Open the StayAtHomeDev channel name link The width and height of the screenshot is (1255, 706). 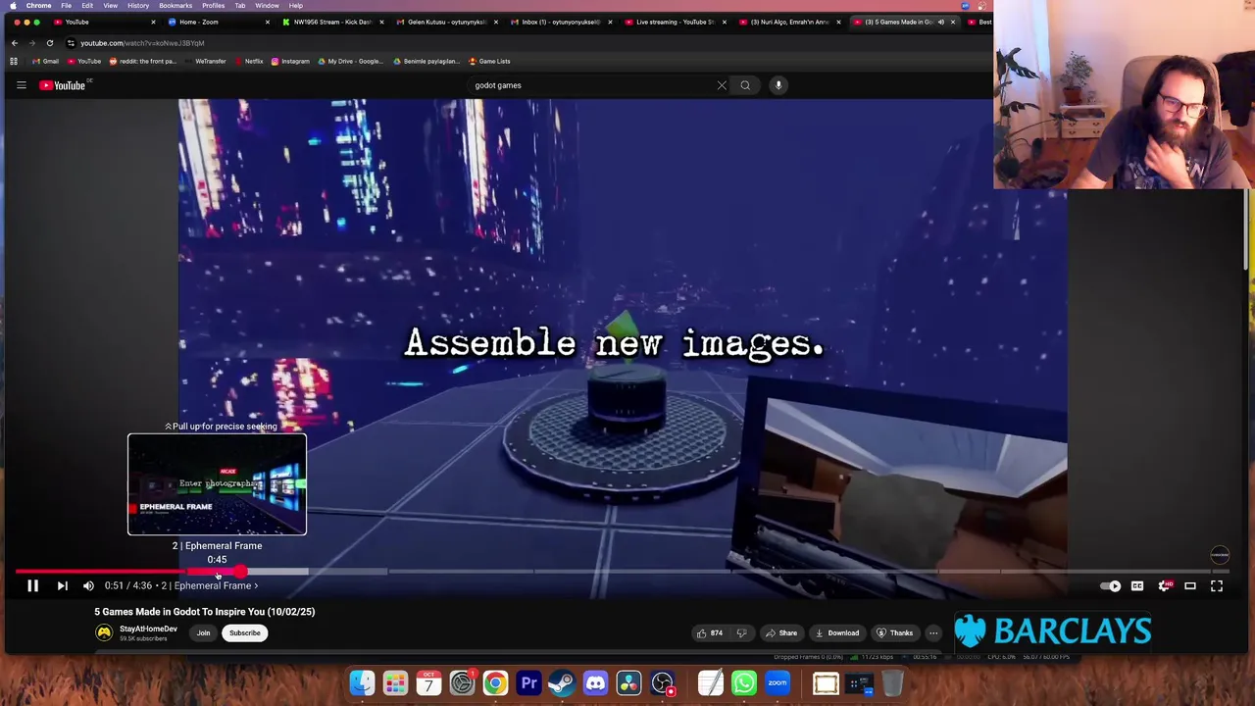click(x=148, y=629)
